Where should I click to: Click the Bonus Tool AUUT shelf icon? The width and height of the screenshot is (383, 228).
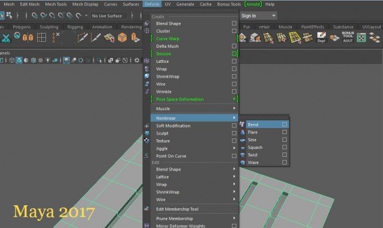tap(348, 37)
